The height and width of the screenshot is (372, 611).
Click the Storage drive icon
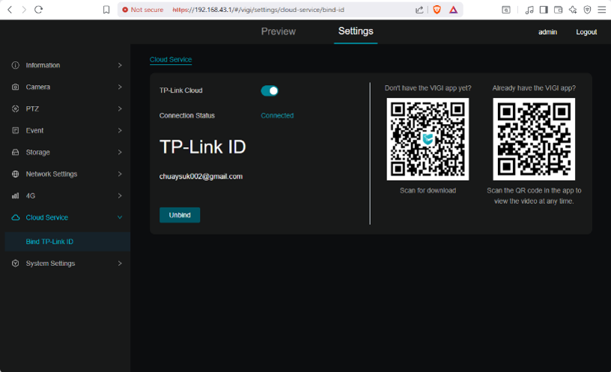(15, 152)
